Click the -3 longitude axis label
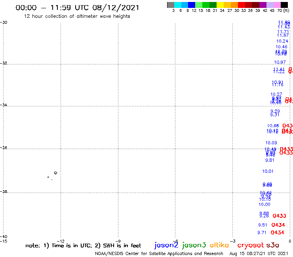The image size is (293, 257). click(x=232, y=241)
